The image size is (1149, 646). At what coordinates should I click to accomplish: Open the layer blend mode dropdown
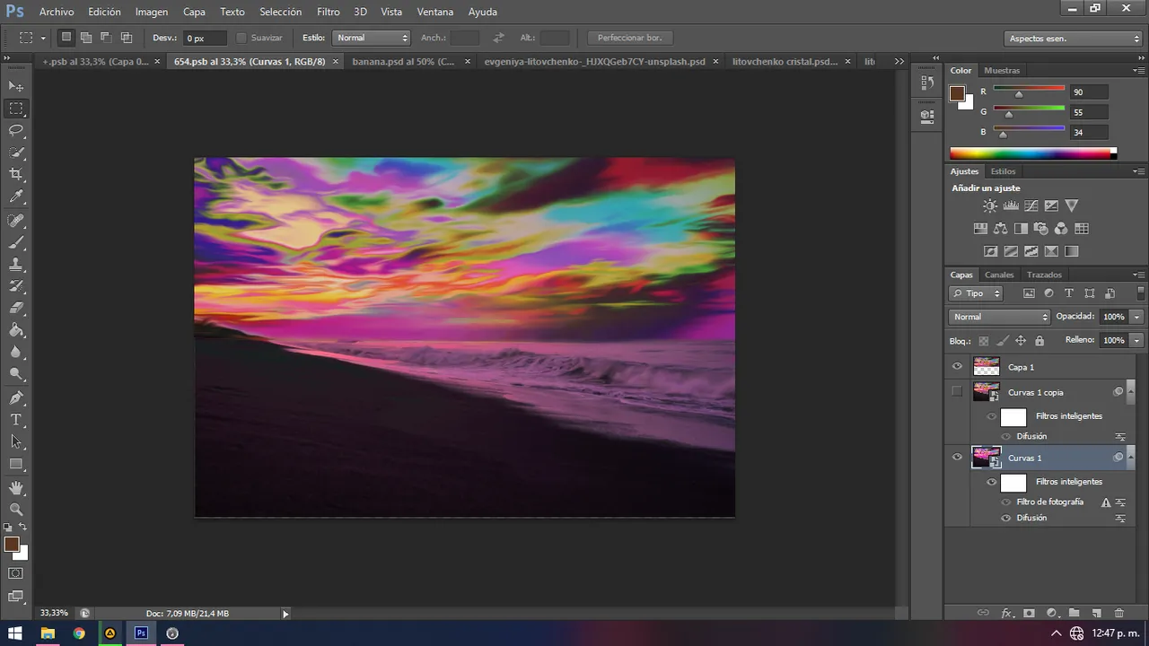999,317
